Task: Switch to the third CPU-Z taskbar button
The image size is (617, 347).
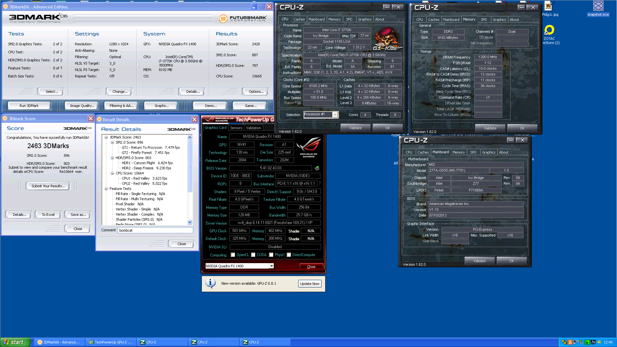Action: (x=265, y=342)
